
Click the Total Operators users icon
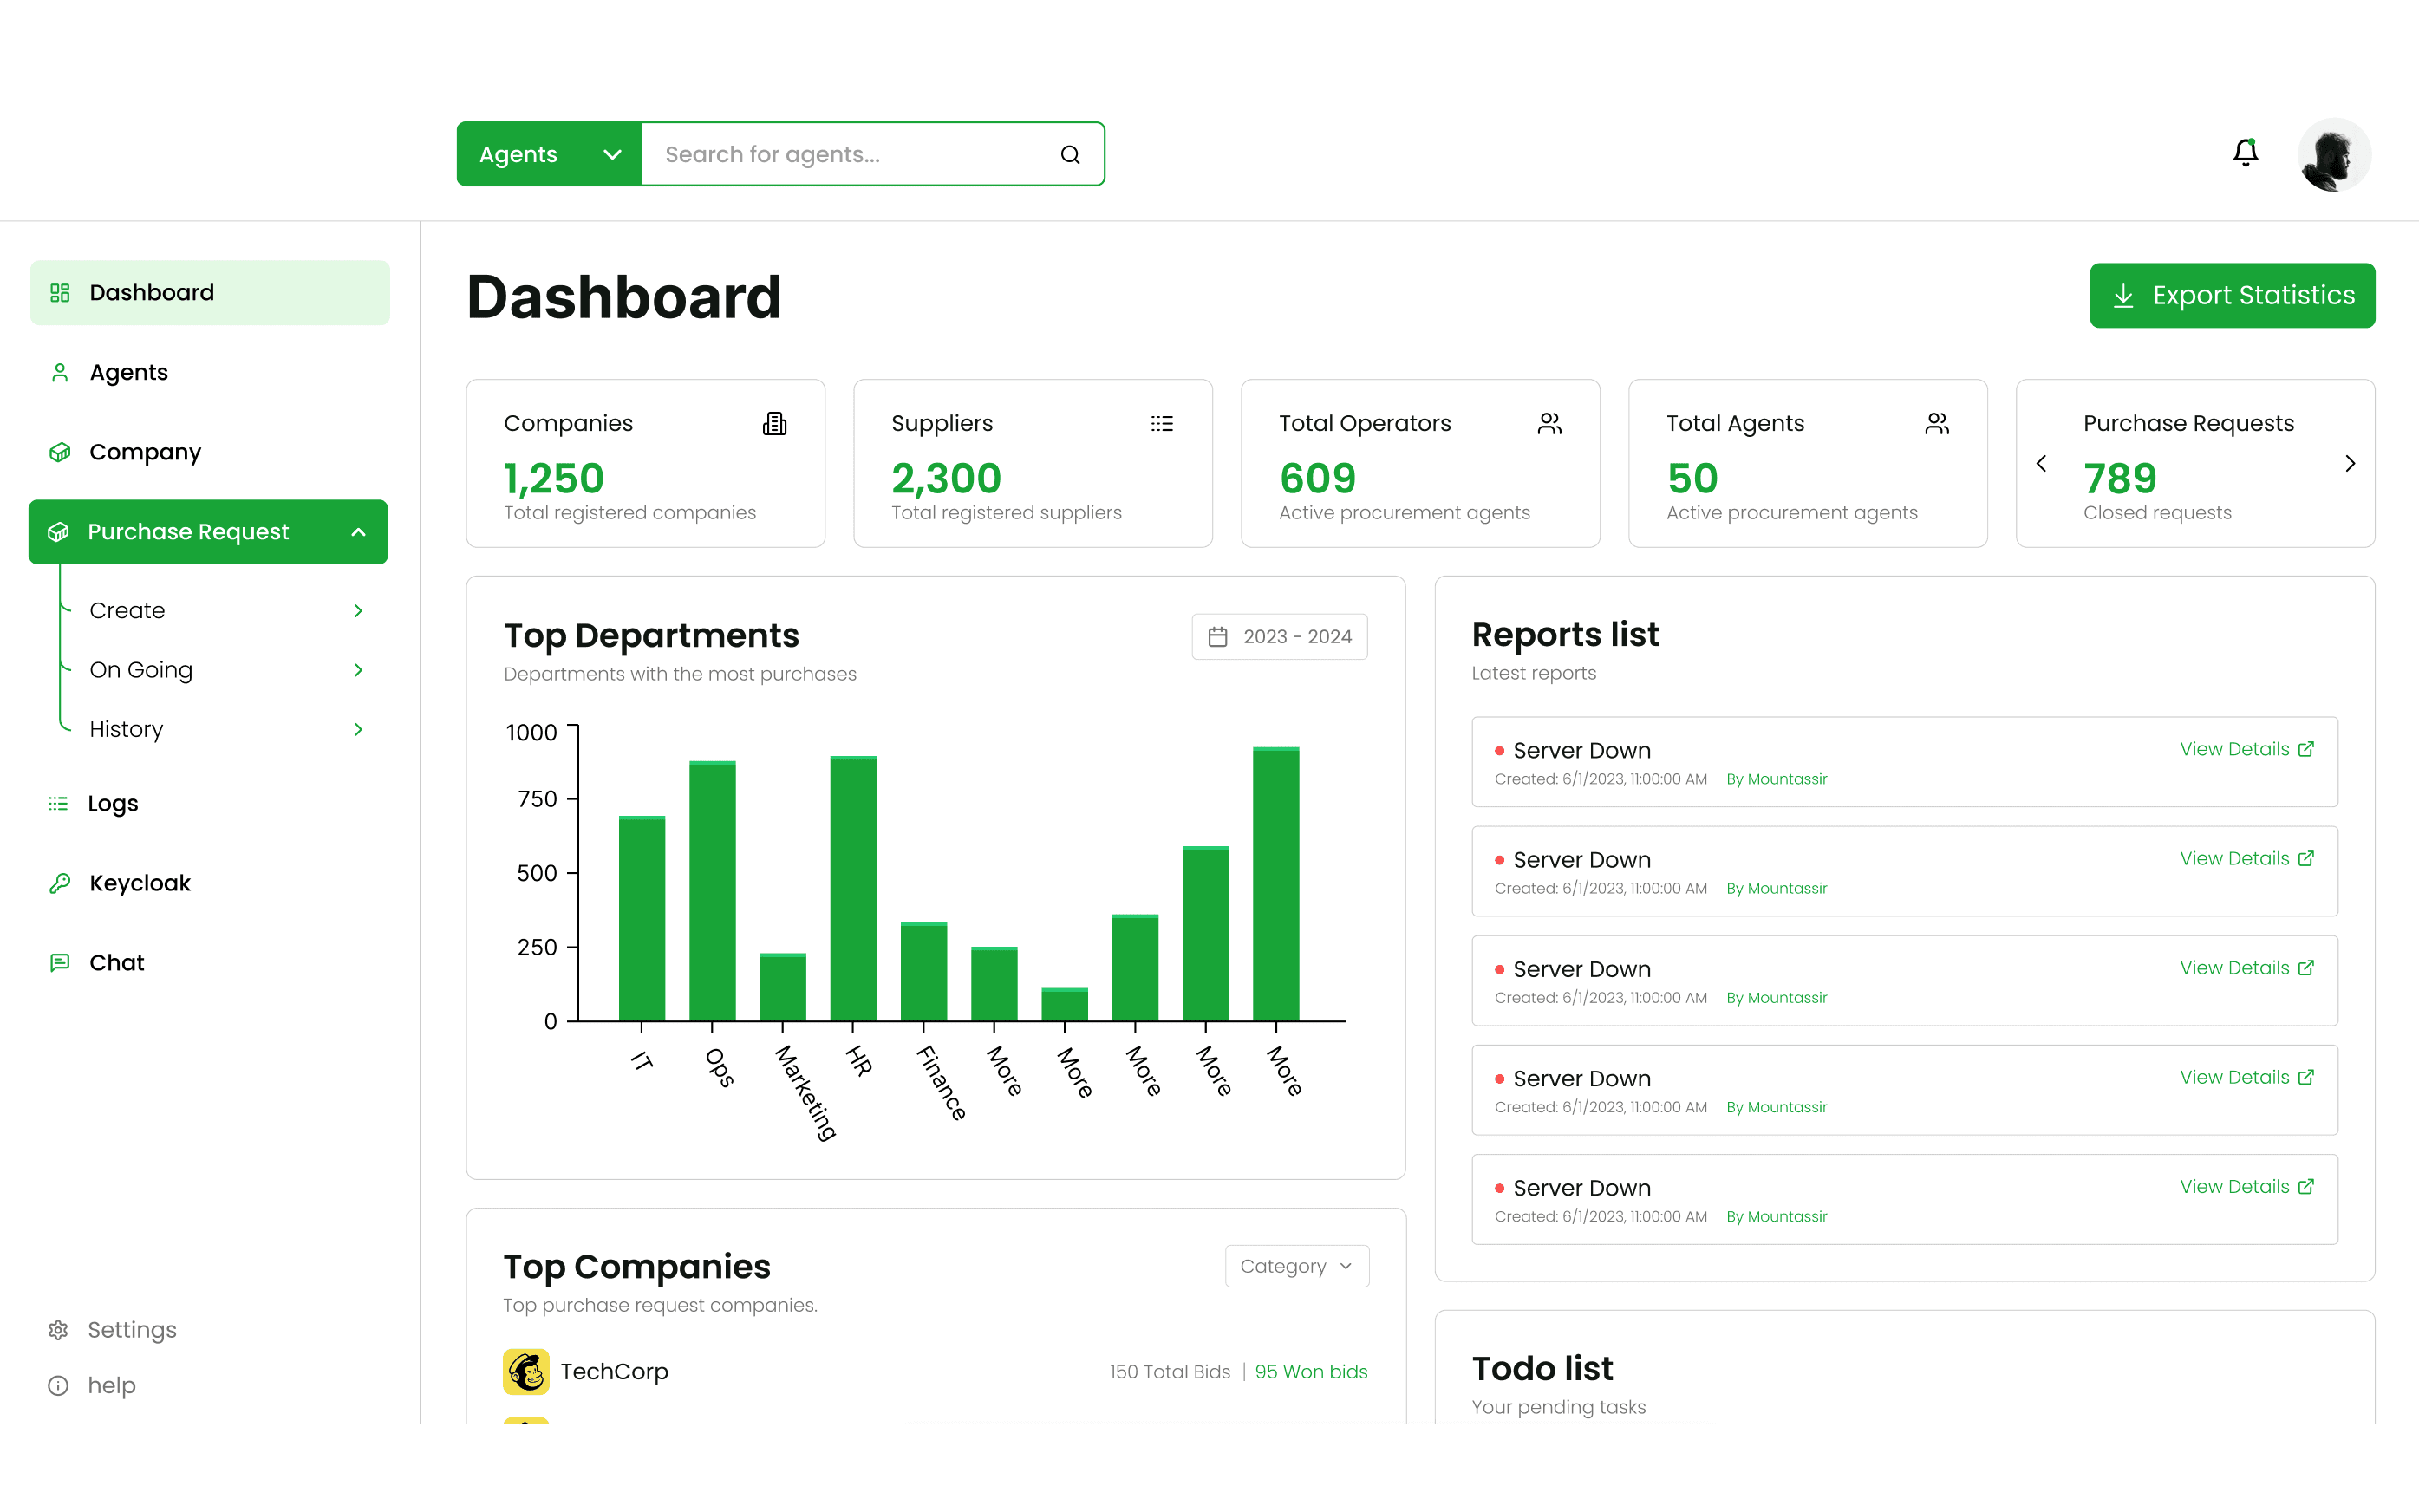point(1549,424)
